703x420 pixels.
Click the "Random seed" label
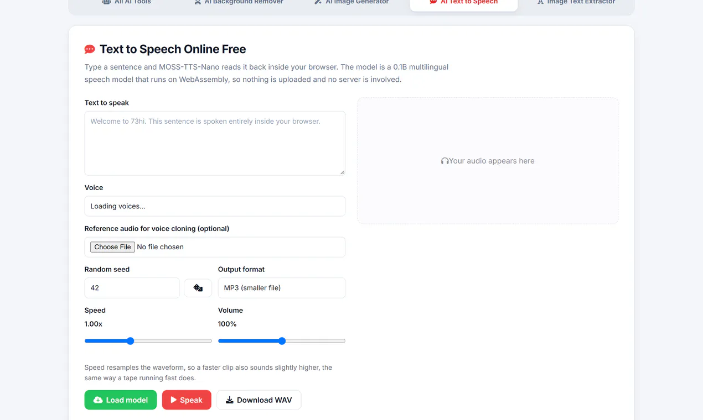107,270
